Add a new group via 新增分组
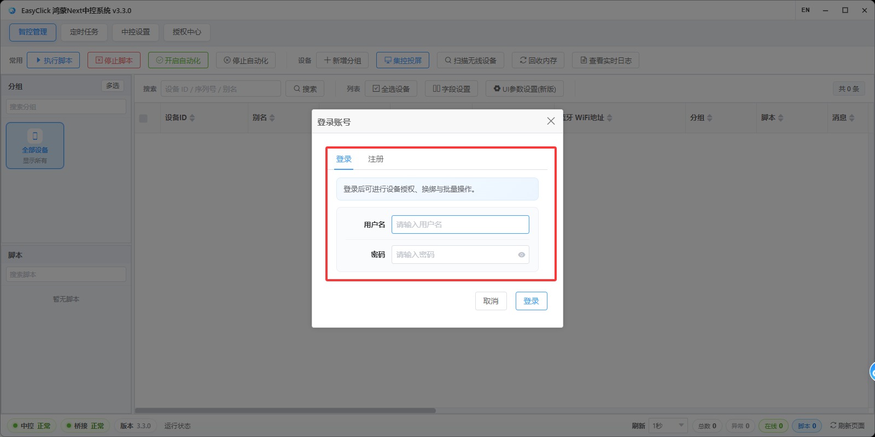Viewport: 875px width, 437px height. (x=342, y=60)
